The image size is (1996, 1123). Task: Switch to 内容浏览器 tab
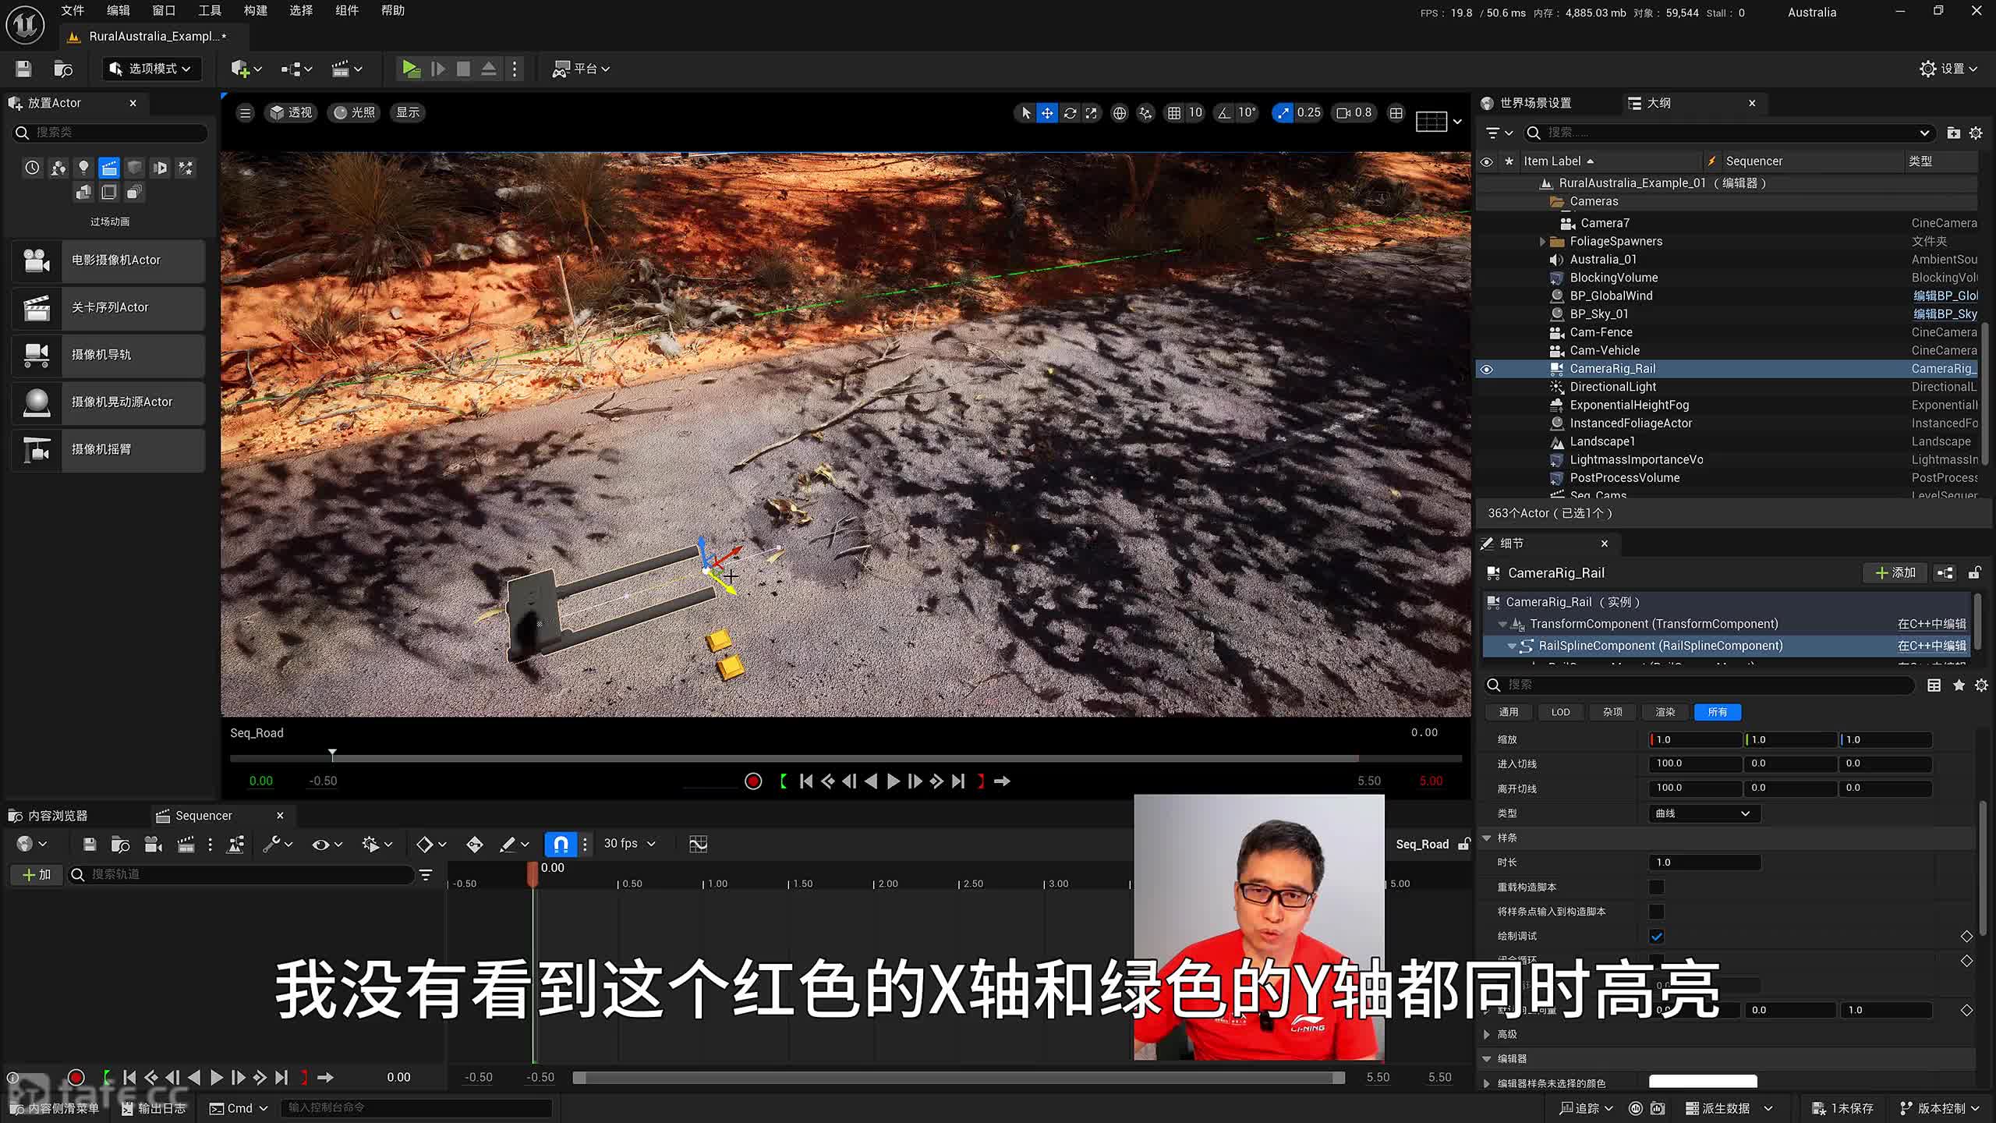57,816
